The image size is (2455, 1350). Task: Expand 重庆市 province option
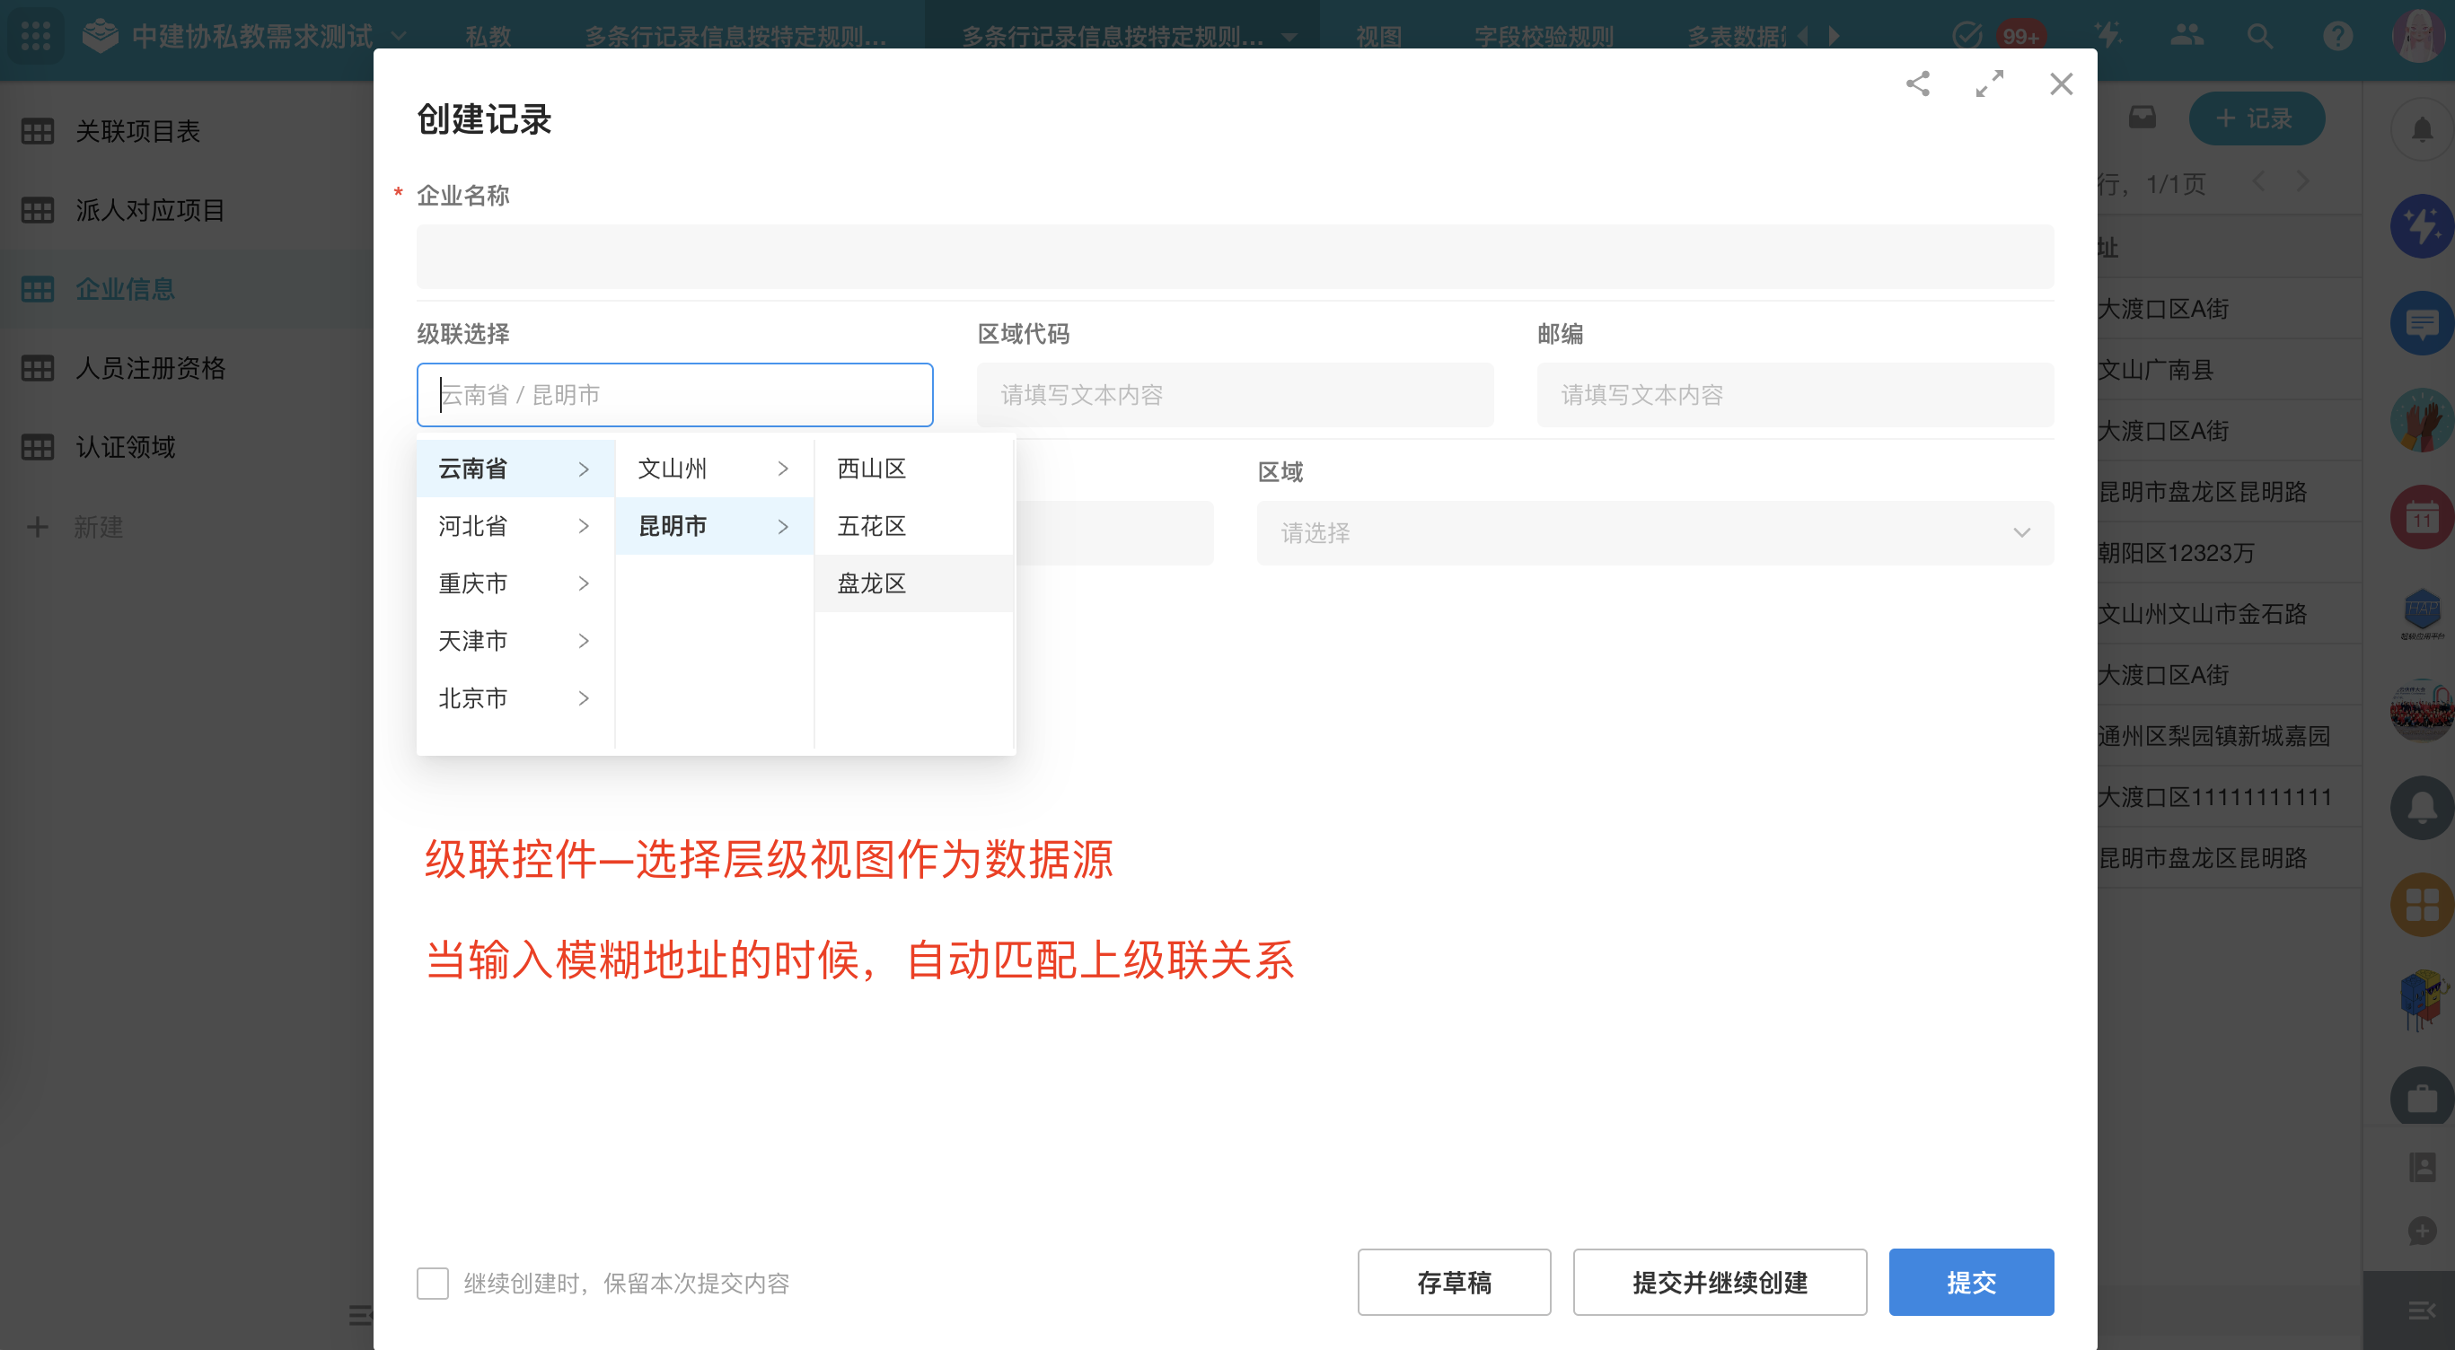515,583
